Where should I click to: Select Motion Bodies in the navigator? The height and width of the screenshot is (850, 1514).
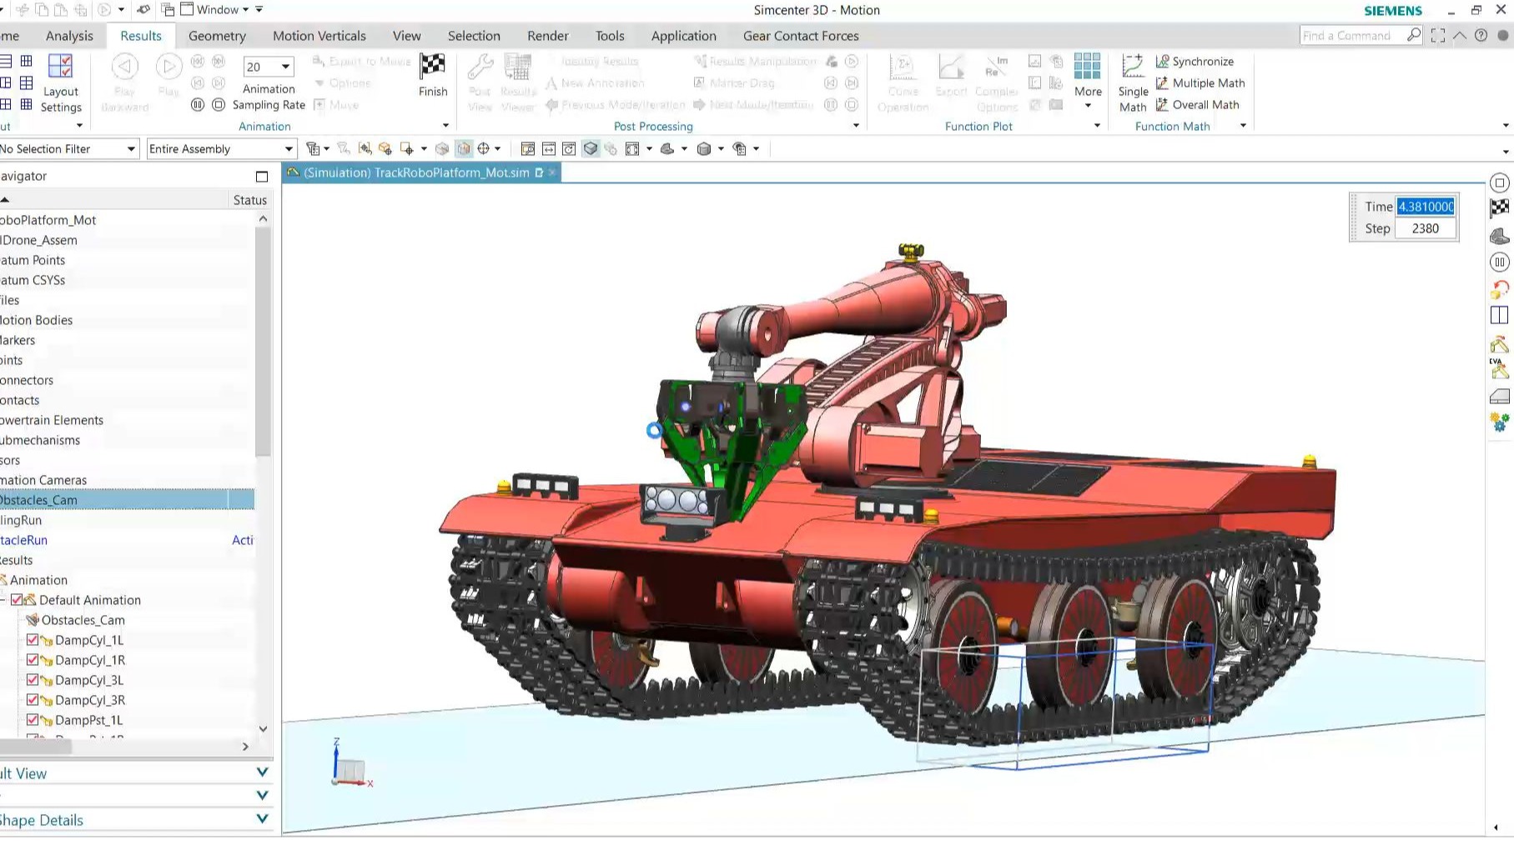(36, 320)
